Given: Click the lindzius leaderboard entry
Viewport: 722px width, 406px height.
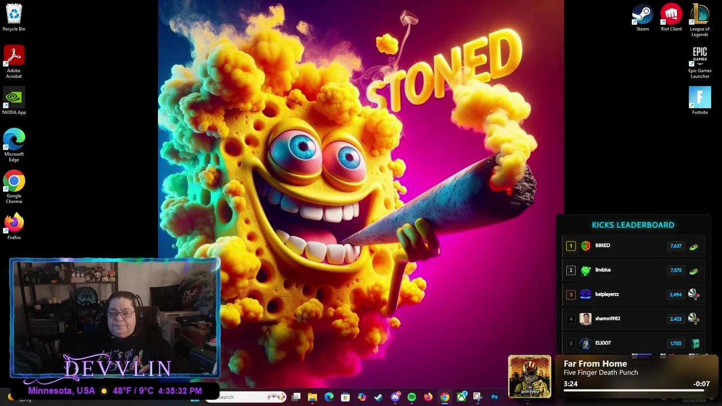Looking at the screenshot, I should pos(633,270).
